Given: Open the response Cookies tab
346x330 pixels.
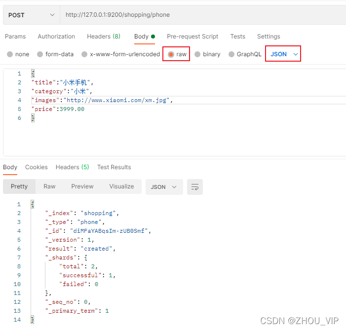Looking at the screenshot, I should (x=37, y=167).
